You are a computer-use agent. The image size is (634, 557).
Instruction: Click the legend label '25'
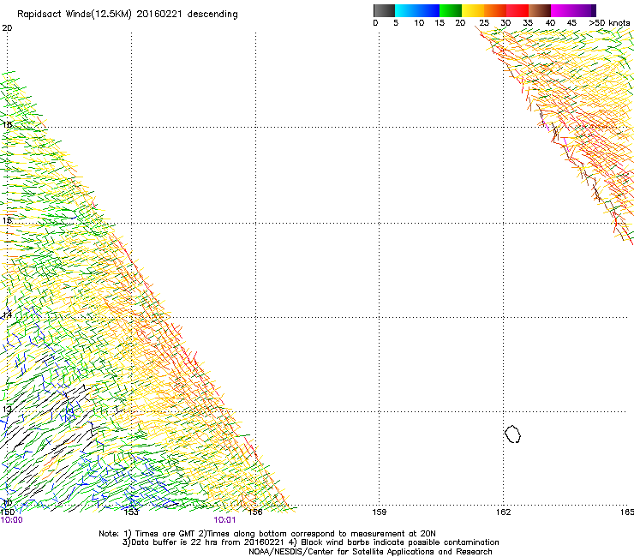point(484,23)
